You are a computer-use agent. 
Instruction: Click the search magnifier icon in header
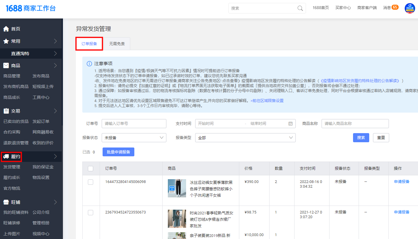click(x=300, y=8)
